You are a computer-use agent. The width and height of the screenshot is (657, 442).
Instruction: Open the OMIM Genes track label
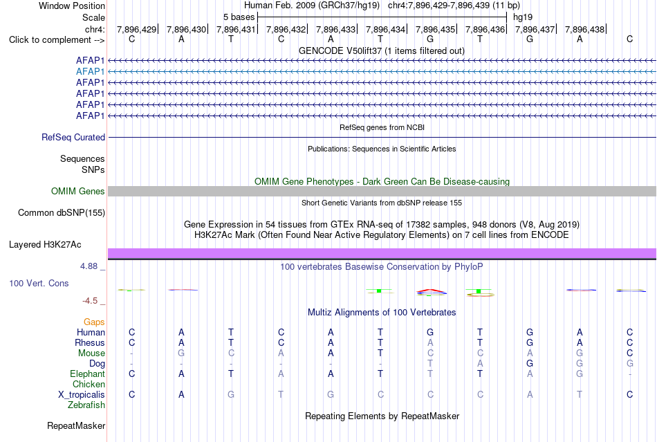click(x=78, y=192)
